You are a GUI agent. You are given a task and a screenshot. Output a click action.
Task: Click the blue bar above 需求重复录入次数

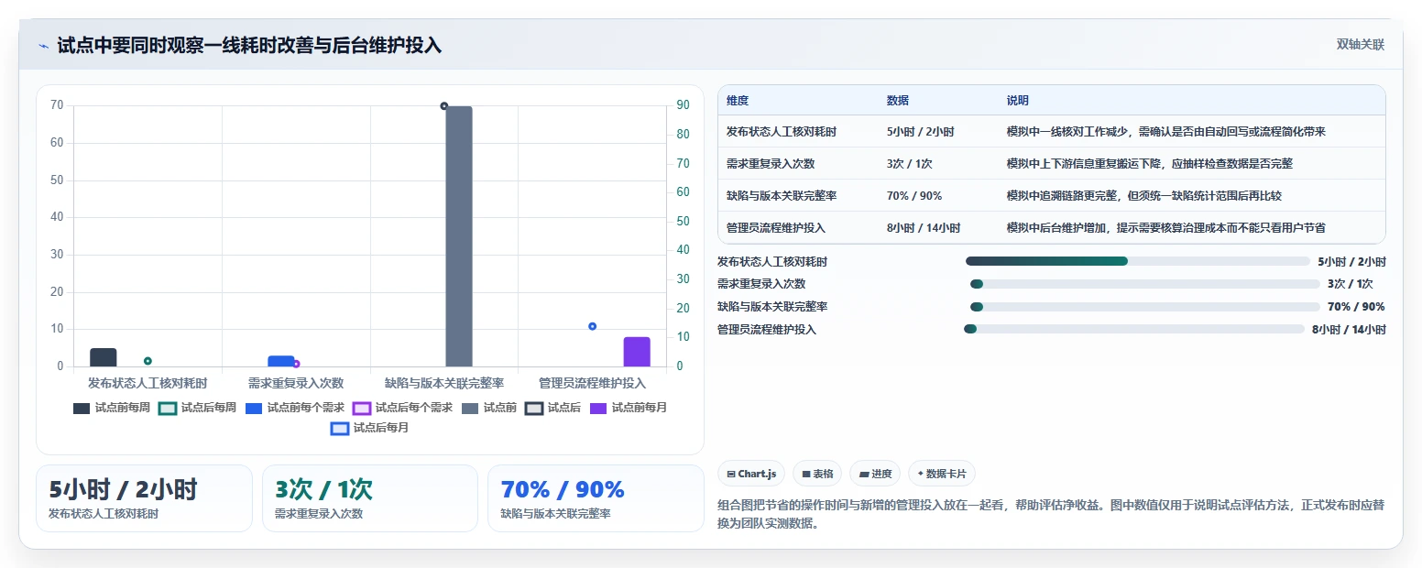(281, 361)
